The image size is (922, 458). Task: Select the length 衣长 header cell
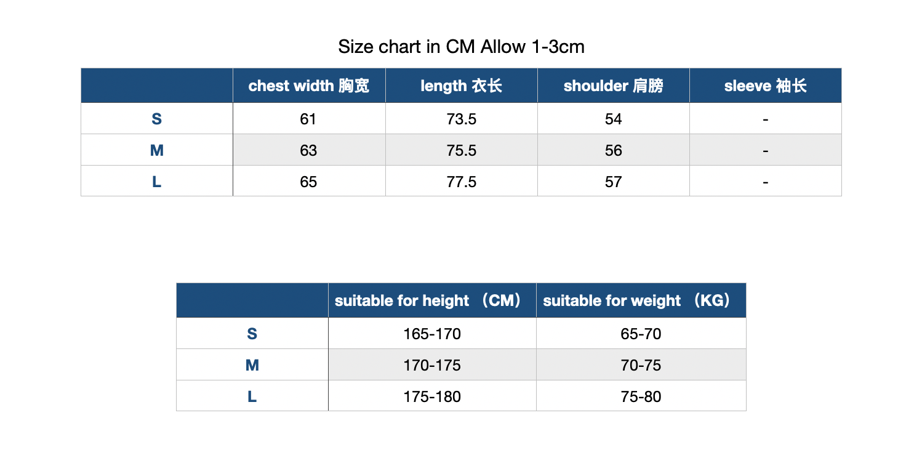[x=461, y=86]
